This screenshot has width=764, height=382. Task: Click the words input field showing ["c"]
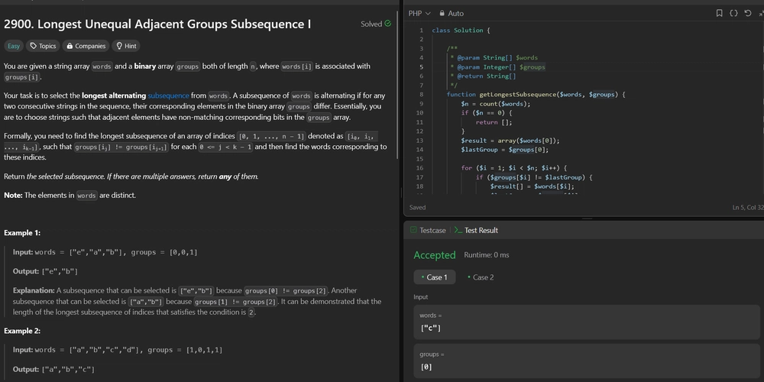tap(587, 322)
